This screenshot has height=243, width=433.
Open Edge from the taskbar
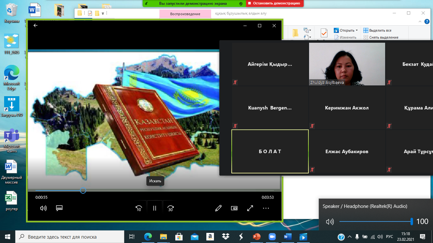(148, 237)
